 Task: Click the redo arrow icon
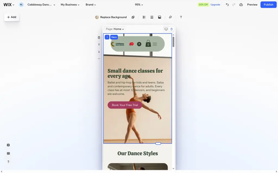pos(234,5)
